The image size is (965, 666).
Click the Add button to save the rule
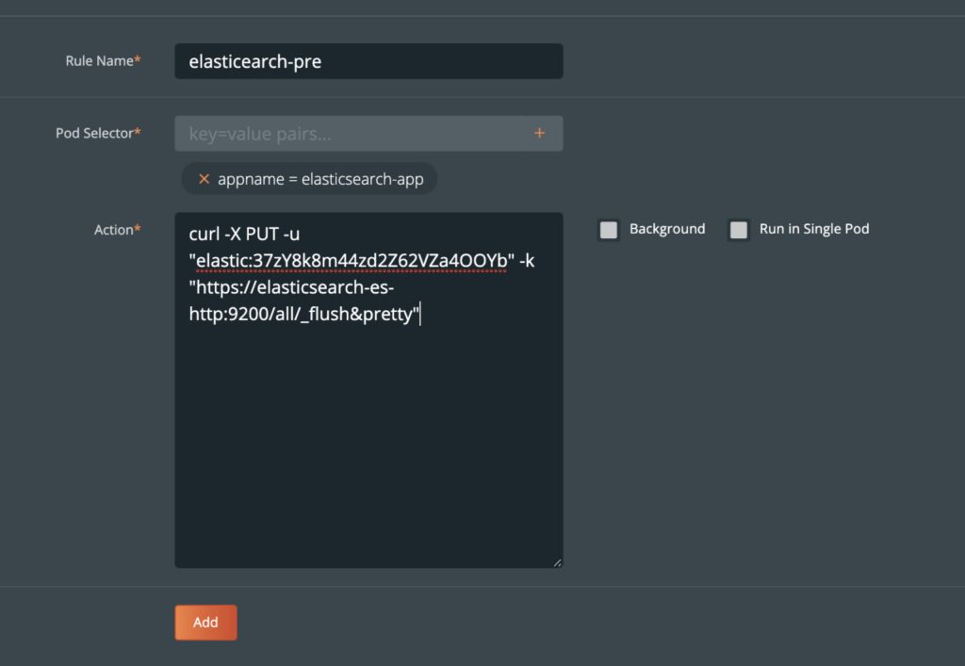204,622
